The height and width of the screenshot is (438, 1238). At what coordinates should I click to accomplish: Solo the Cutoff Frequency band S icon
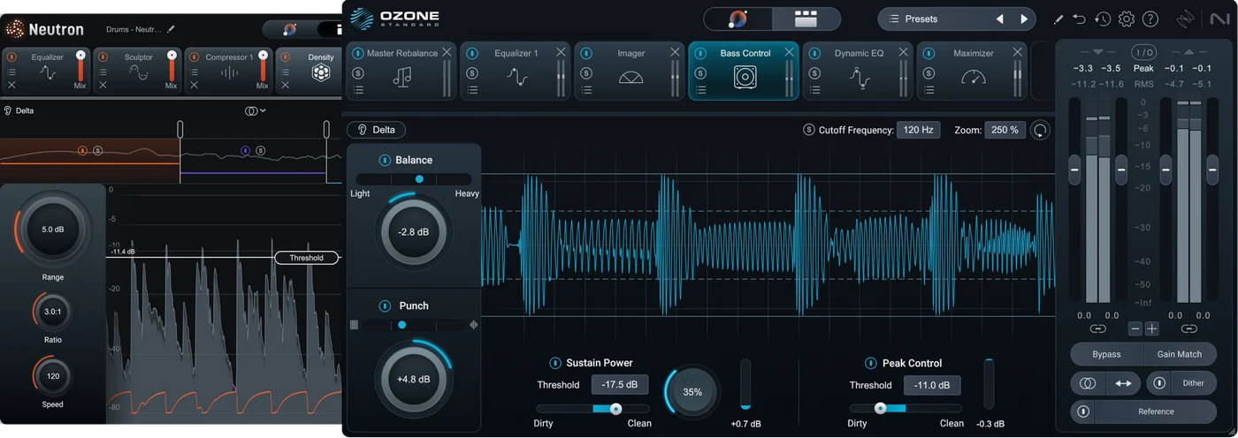tap(808, 130)
